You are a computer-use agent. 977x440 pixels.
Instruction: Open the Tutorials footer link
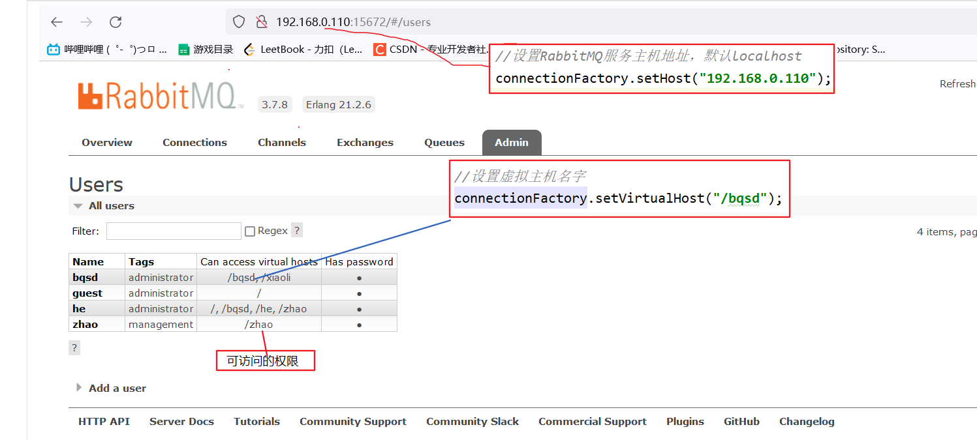tap(256, 422)
